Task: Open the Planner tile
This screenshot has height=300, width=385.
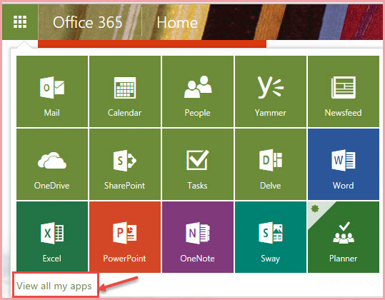Action: click(344, 237)
